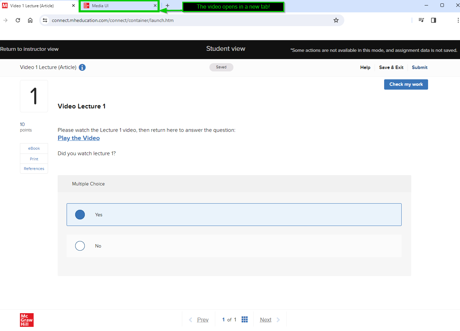Click Save & Exit

(391, 67)
